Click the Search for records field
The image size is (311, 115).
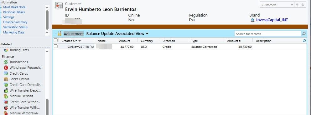pos(268,34)
